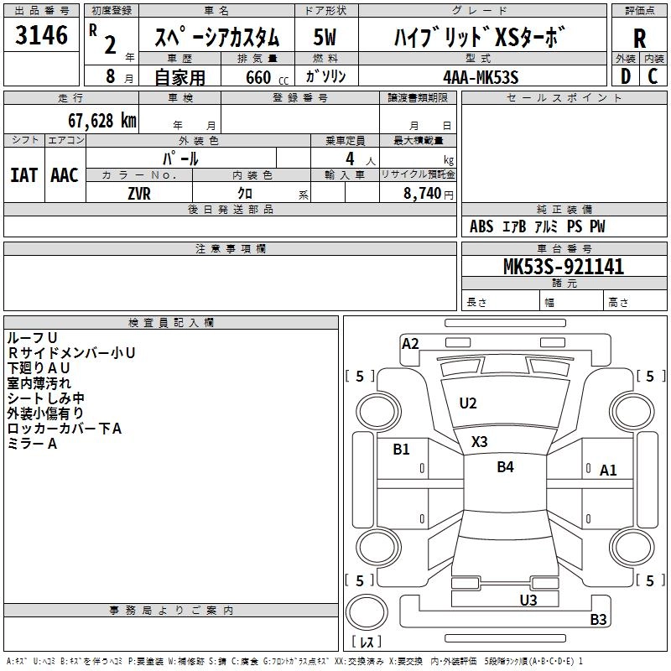Click the lot number 3146
The image size is (671, 671).
[x=42, y=35]
